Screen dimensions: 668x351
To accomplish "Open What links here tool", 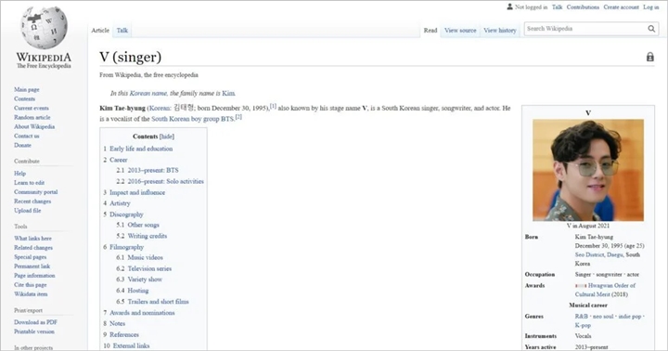I will tap(32, 239).
